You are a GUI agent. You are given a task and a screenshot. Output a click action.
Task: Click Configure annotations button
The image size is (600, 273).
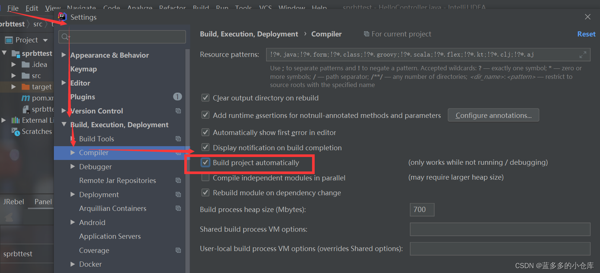click(x=493, y=115)
